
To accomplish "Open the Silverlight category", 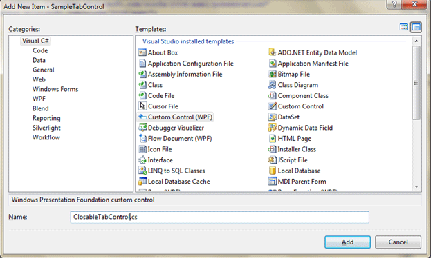I will point(46,128).
